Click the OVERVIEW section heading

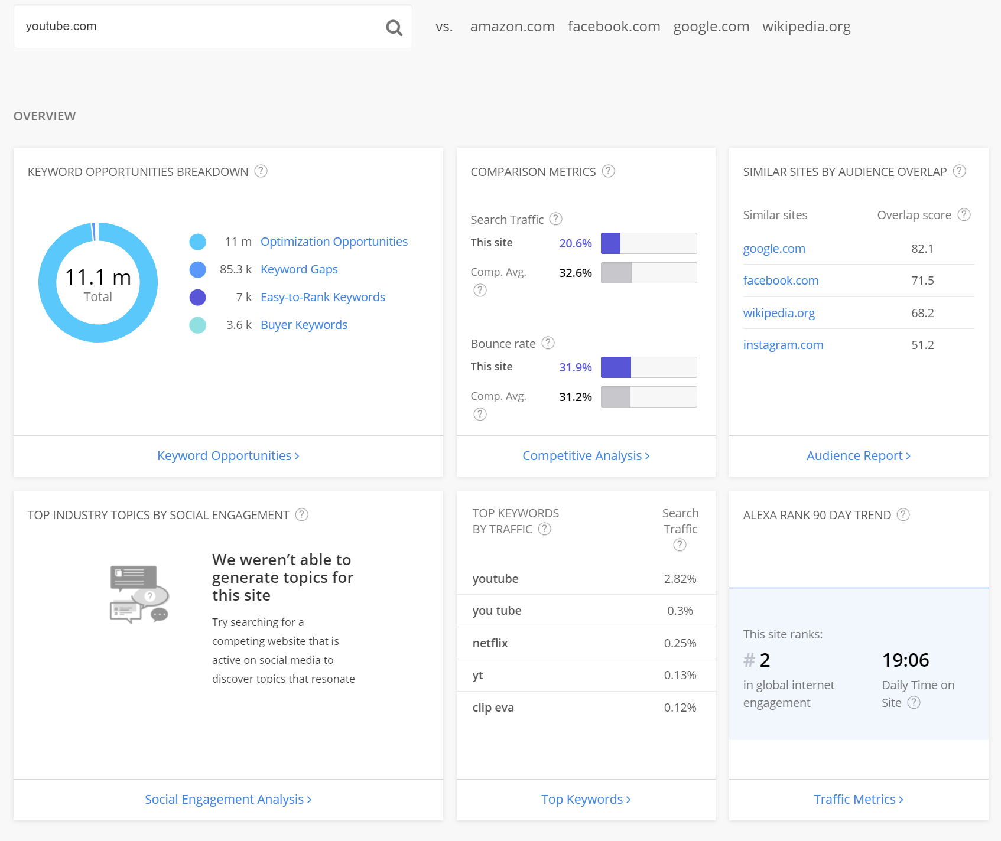pos(45,116)
